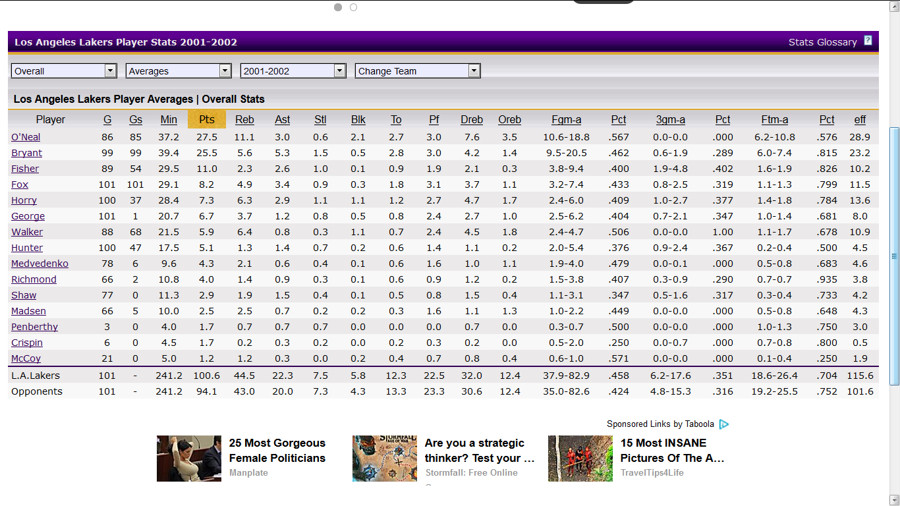The image size is (900, 506).
Task: Sort table by To column
Action: [x=396, y=119]
